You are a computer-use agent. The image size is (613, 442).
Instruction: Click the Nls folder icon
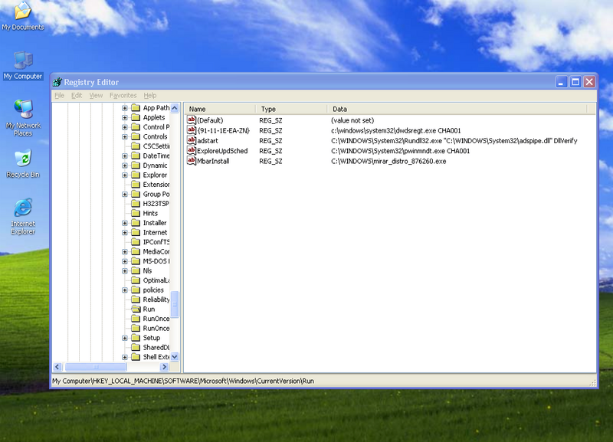[136, 270]
